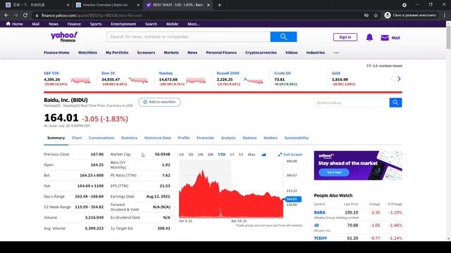Click the 164.01 price marker on chart
This screenshot has width=451, height=253.
point(292,199)
